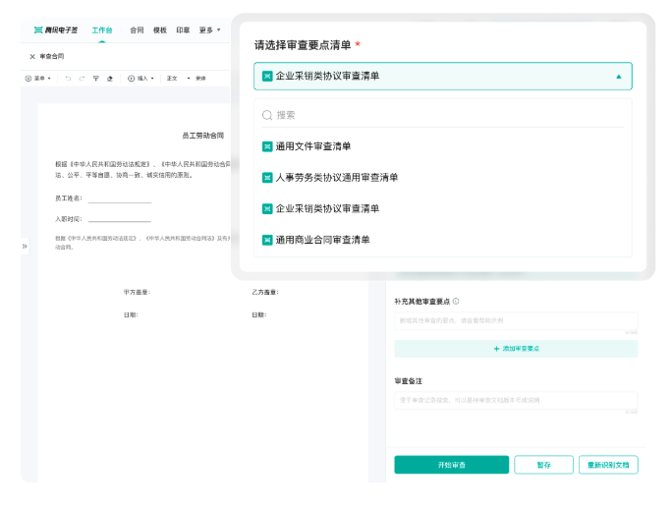
Task: Click the redo arrow icon
Action: (82, 79)
